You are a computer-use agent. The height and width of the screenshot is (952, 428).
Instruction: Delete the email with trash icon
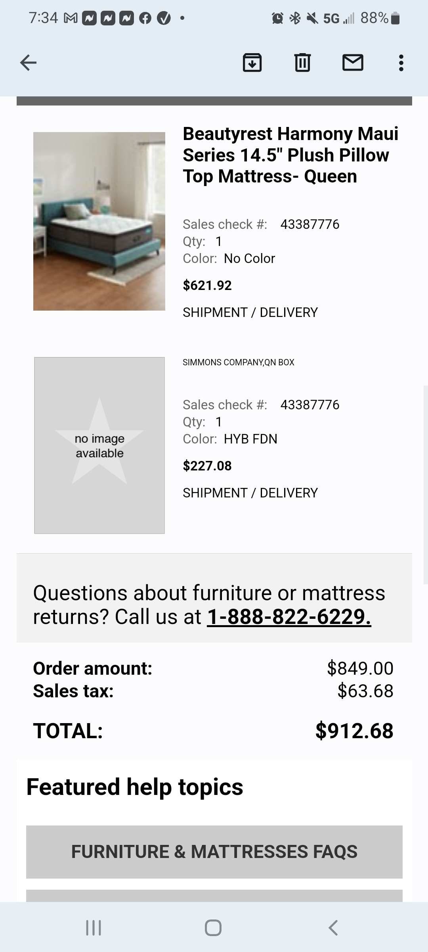302,63
